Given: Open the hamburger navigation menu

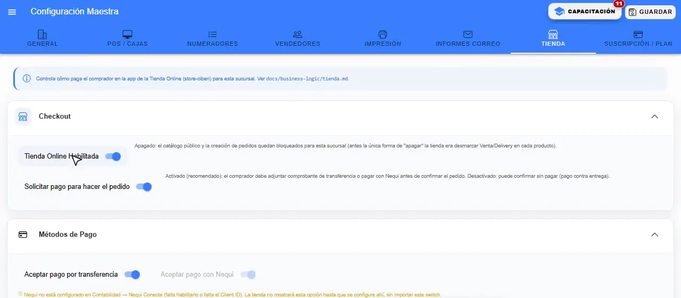Looking at the screenshot, I should tap(12, 12).
